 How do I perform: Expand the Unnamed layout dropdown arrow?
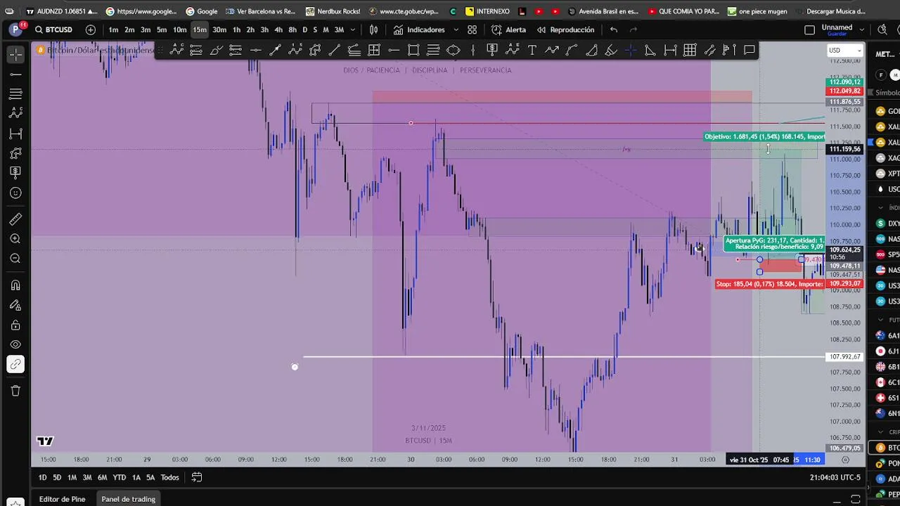[862, 30]
